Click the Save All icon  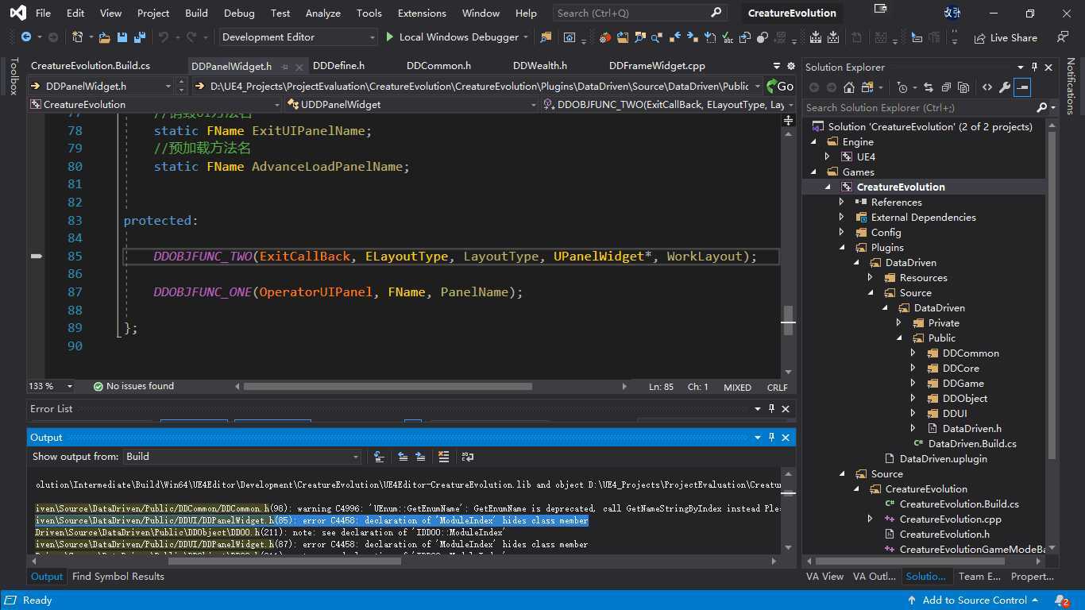140,37
